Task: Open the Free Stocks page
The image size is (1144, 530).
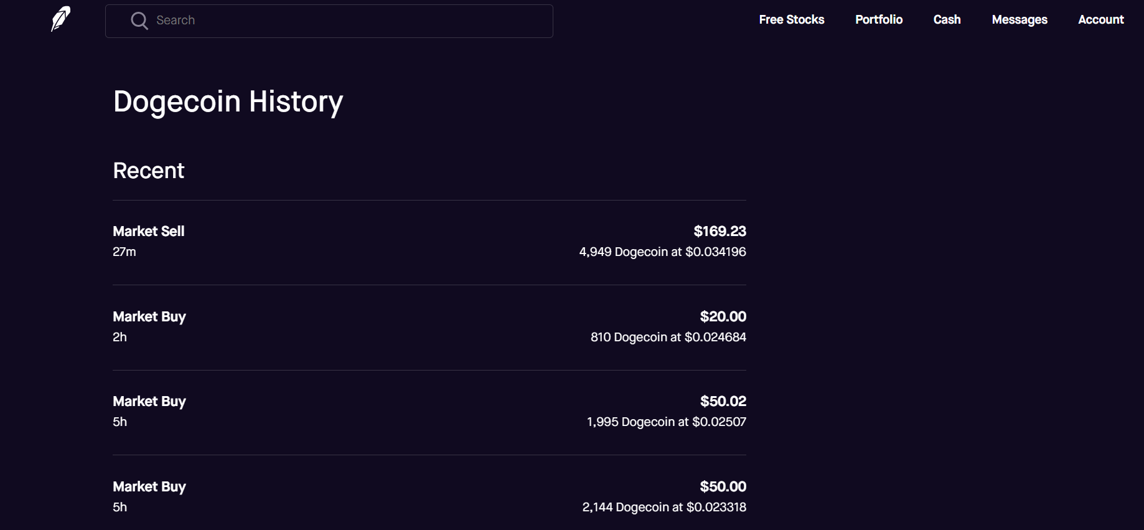Action: tap(791, 20)
